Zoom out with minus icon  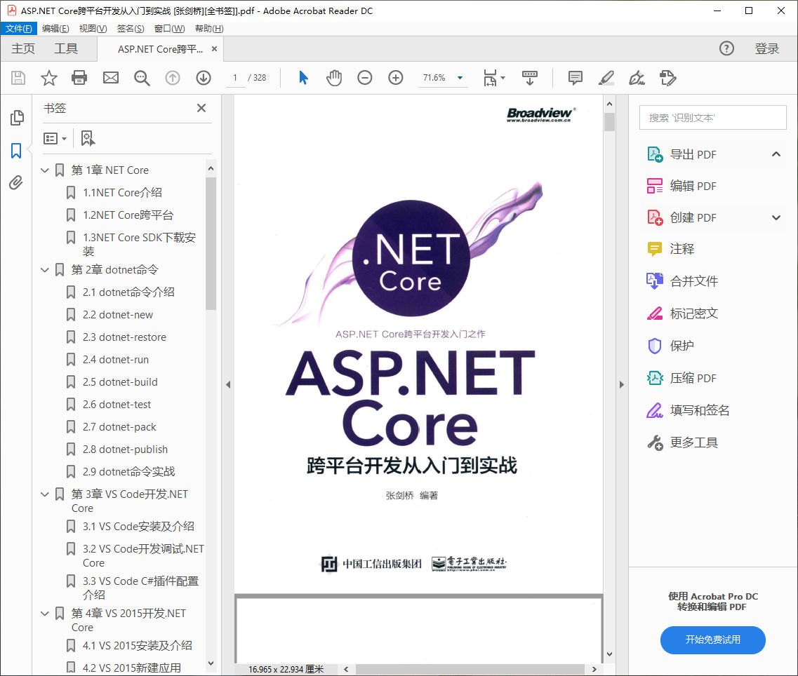tap(365, 78)
